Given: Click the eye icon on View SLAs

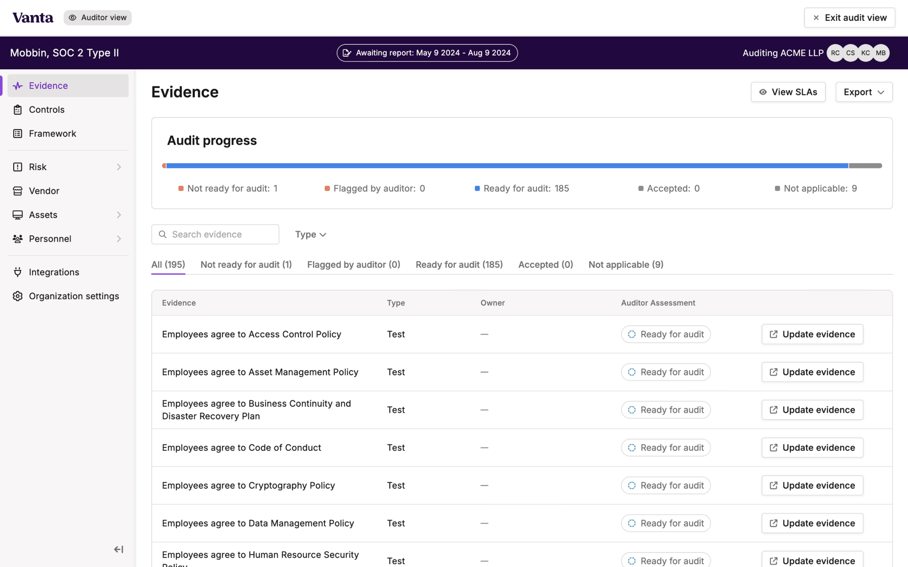Looking at the screenshot, I should click(763, 92).
